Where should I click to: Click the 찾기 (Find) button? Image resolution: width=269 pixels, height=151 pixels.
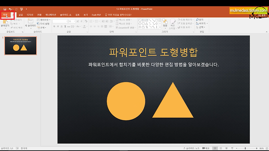(x=200, y=19)
